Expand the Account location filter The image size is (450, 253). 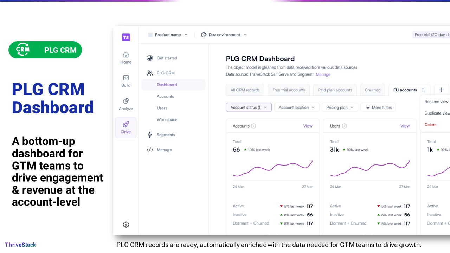[297, 108]
